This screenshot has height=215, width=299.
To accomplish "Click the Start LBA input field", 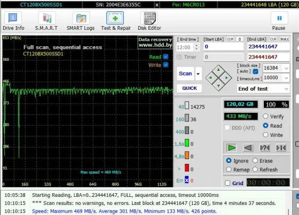I will [224, 47].
